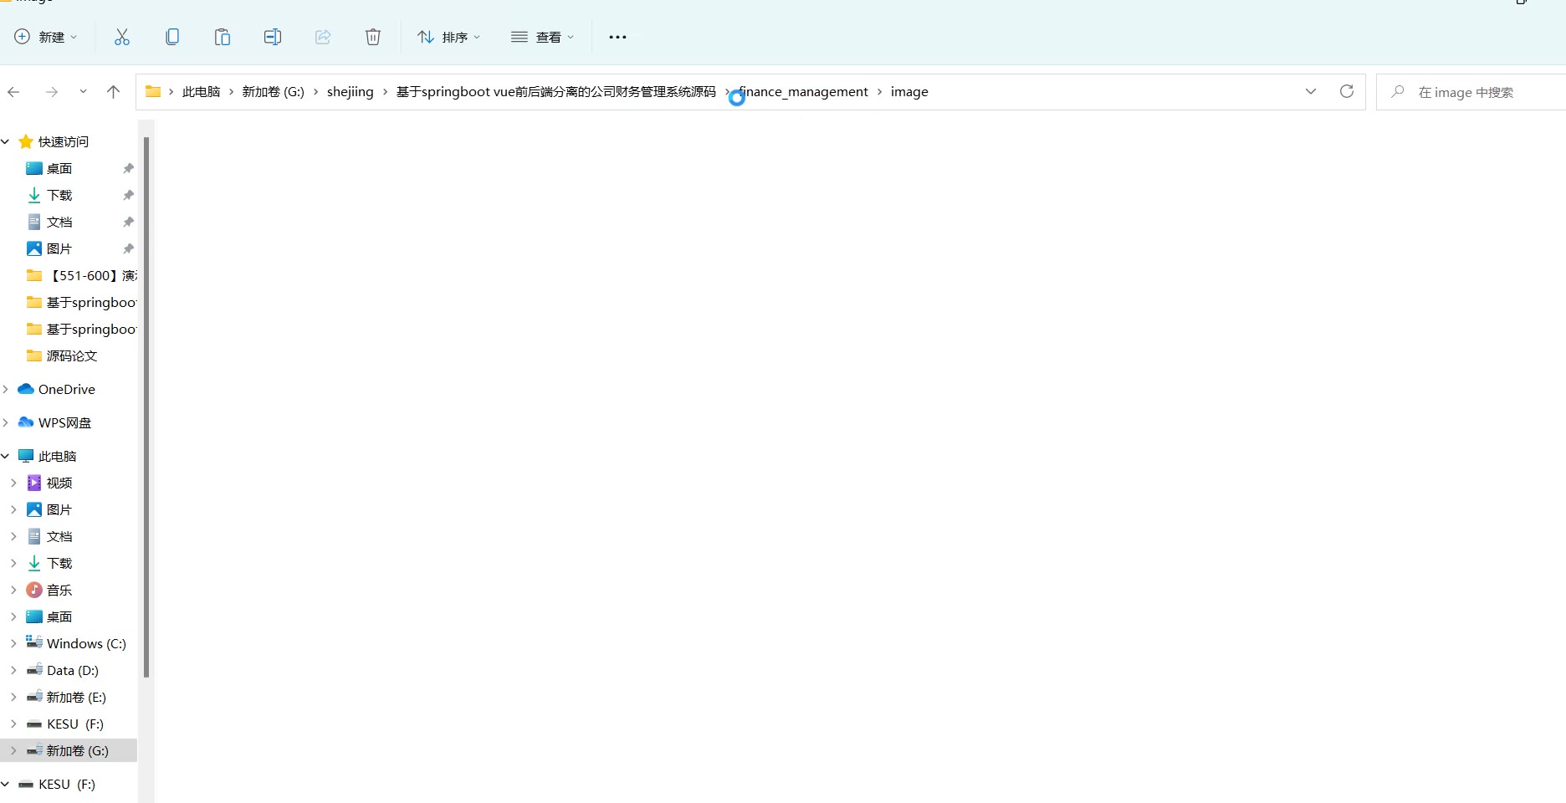This screenshot has width=1566, height=803.
Task: Click the search magnifier icon
Action: pos(1397,91)
